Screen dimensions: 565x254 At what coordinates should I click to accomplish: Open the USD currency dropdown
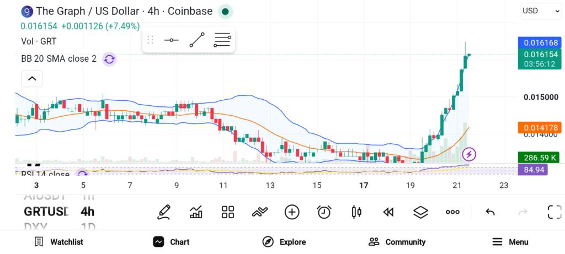[541, 11]
